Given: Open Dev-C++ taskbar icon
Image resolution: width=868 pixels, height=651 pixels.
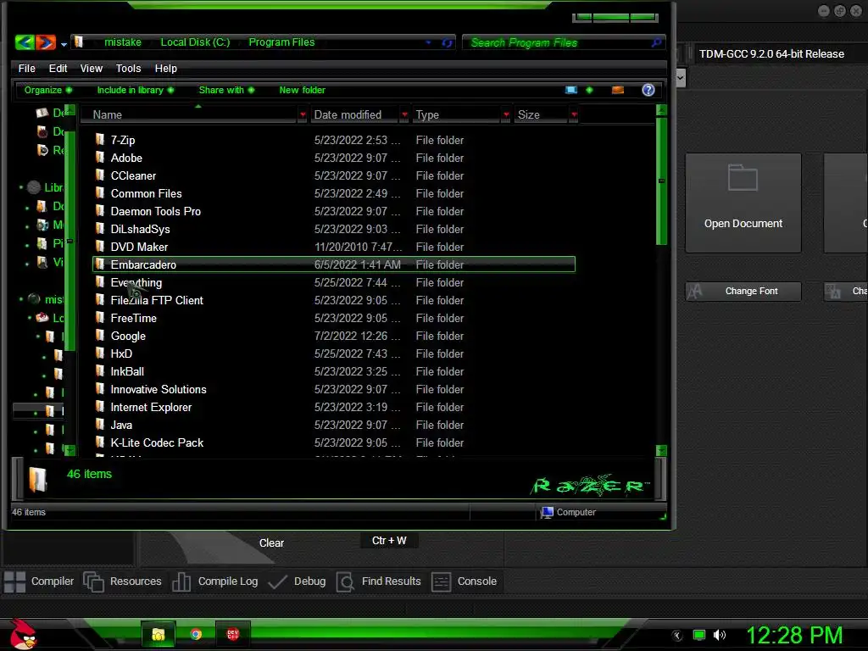Looking at the screenshot, I should point(232,634).
